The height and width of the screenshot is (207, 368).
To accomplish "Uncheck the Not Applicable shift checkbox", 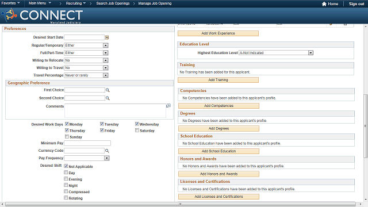I will 66,166.
